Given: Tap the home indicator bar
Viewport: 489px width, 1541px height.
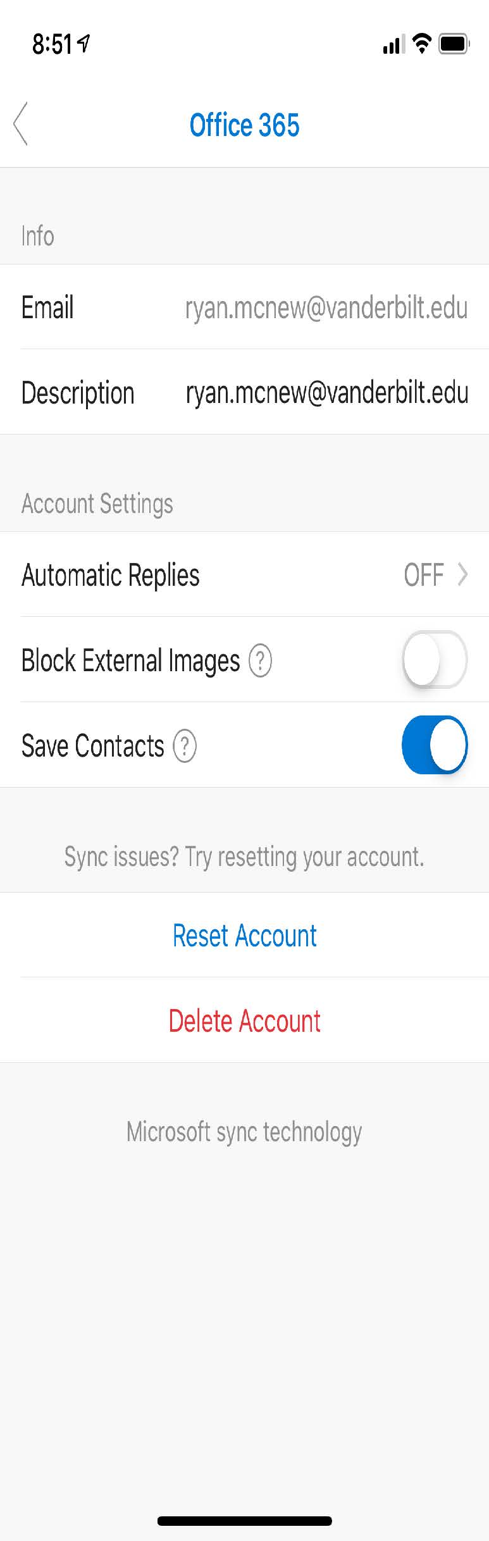Looking at the screenshot, I should click(244, 1521).
